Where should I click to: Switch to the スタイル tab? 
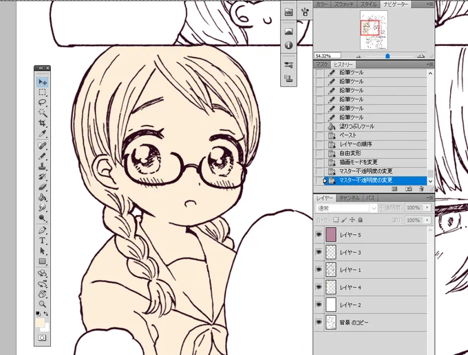pyautogui.click(x=368, y=5)
